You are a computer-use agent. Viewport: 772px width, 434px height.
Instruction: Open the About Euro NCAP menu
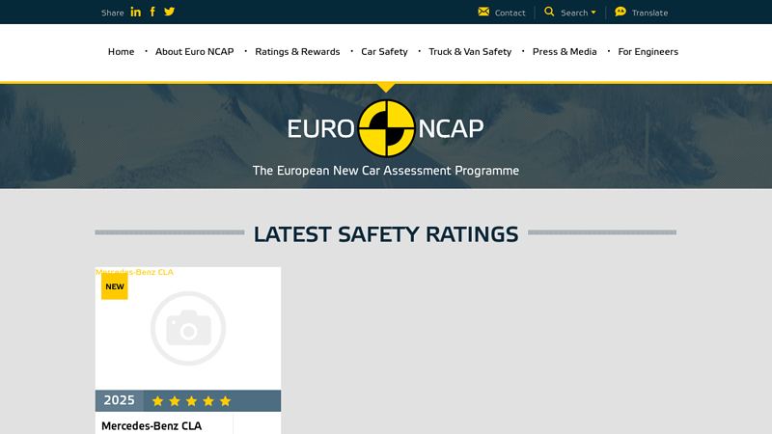(195, 52)
